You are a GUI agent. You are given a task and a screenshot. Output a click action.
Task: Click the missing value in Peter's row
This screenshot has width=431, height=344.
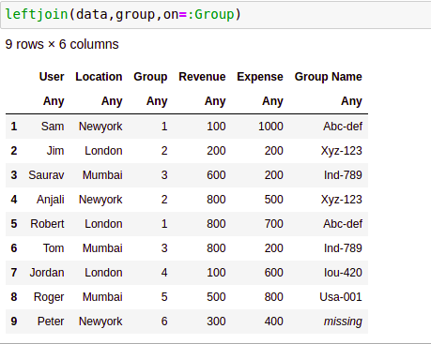point(343,322)
